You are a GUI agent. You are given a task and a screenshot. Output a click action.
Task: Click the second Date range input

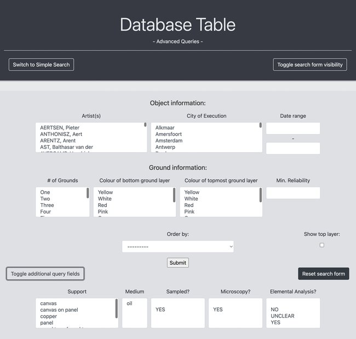pos(293,148)
